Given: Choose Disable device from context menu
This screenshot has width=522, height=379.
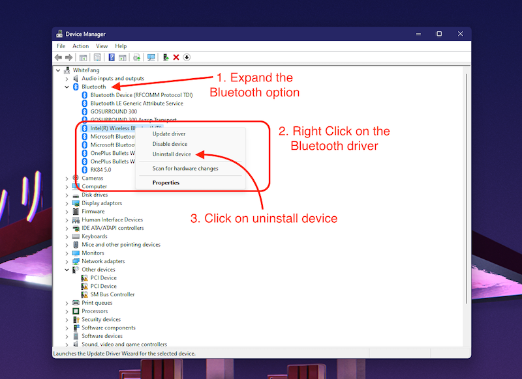Looking at the screenshot, I should click(191, 144).
